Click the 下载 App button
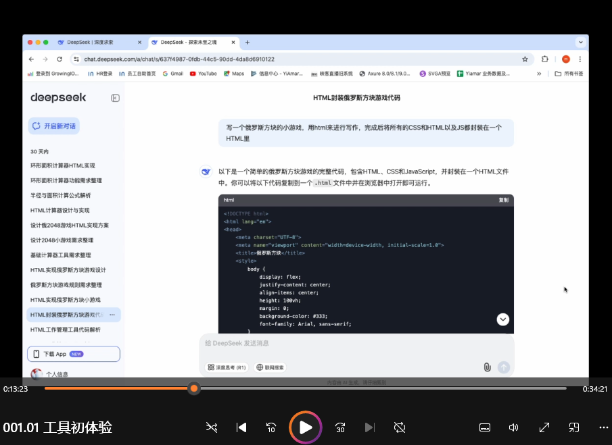 [74, 354]
